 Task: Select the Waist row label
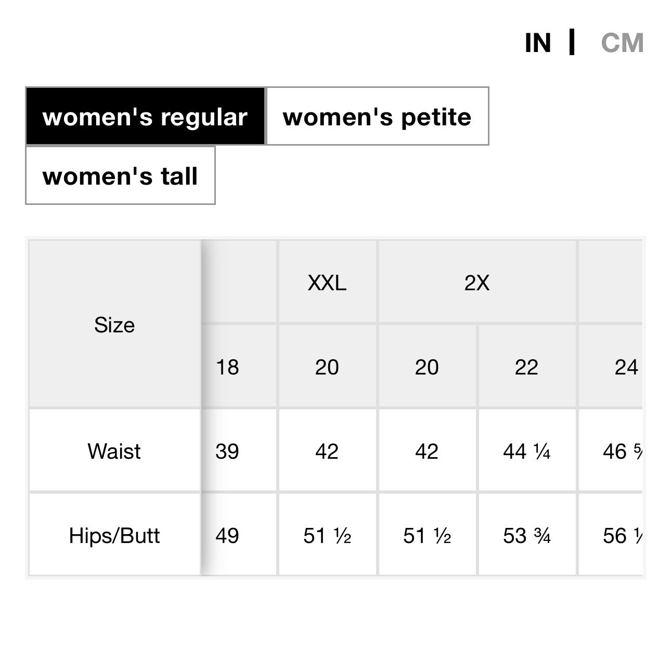(x=114, y=451)
